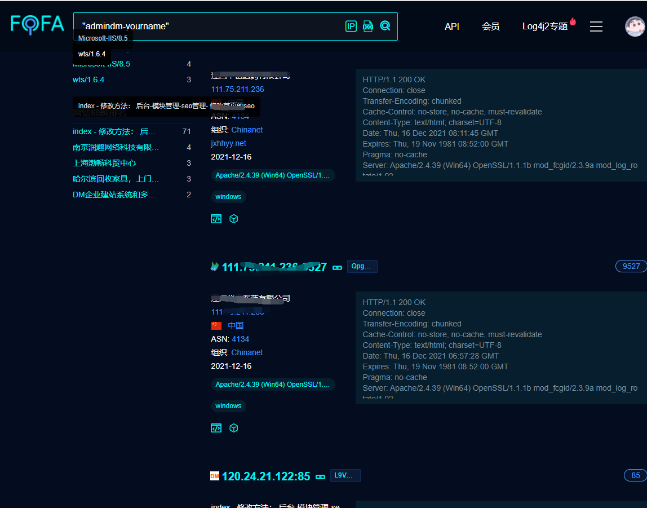647x508 pixels.
Task: Open the hamburger menu
Action: (596, 26)
